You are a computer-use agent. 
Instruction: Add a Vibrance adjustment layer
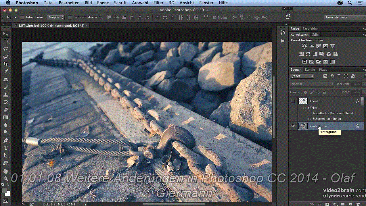pos(333,46)
